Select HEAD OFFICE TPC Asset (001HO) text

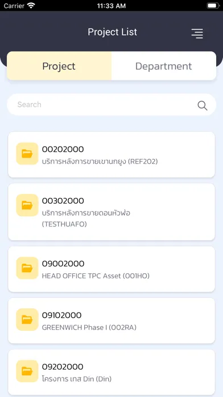pos(96,276)
